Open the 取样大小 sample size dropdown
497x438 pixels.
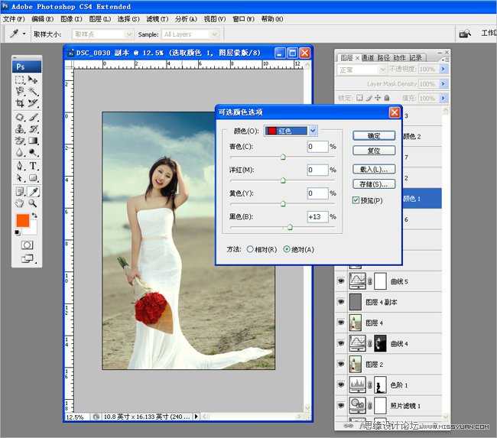tap(102, 34)
